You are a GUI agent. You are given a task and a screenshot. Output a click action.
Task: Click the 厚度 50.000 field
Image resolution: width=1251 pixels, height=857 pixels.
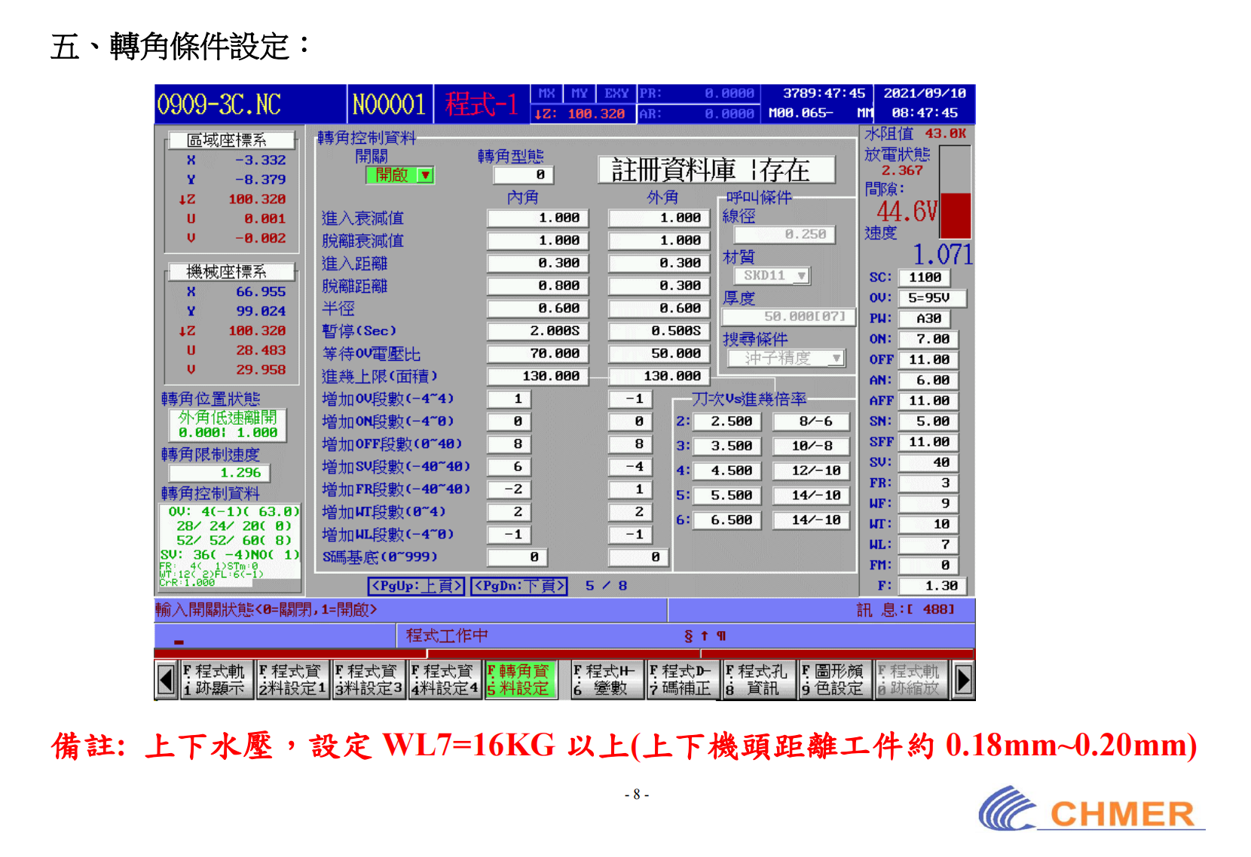click(789, 317)
